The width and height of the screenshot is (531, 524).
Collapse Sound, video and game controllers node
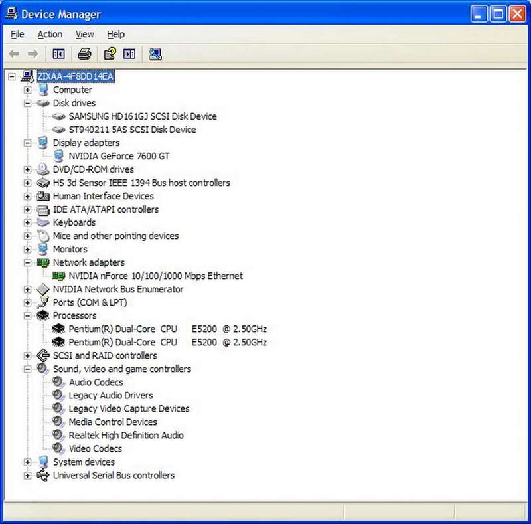tap(27, 369)
